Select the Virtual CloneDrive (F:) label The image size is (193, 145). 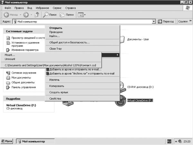click(x=140, y=100)
